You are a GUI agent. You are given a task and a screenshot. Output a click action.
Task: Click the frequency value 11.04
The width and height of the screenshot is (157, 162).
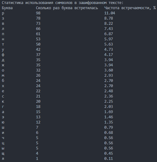[110, 13]
